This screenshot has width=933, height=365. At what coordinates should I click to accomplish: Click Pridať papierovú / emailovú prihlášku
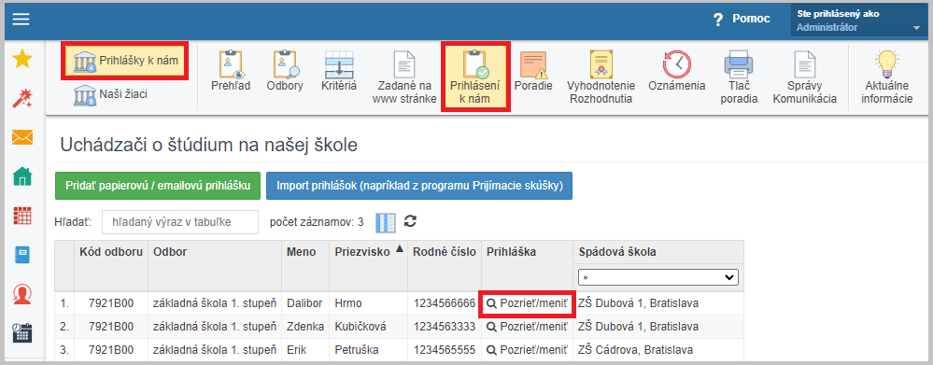(x=158, y=186)
